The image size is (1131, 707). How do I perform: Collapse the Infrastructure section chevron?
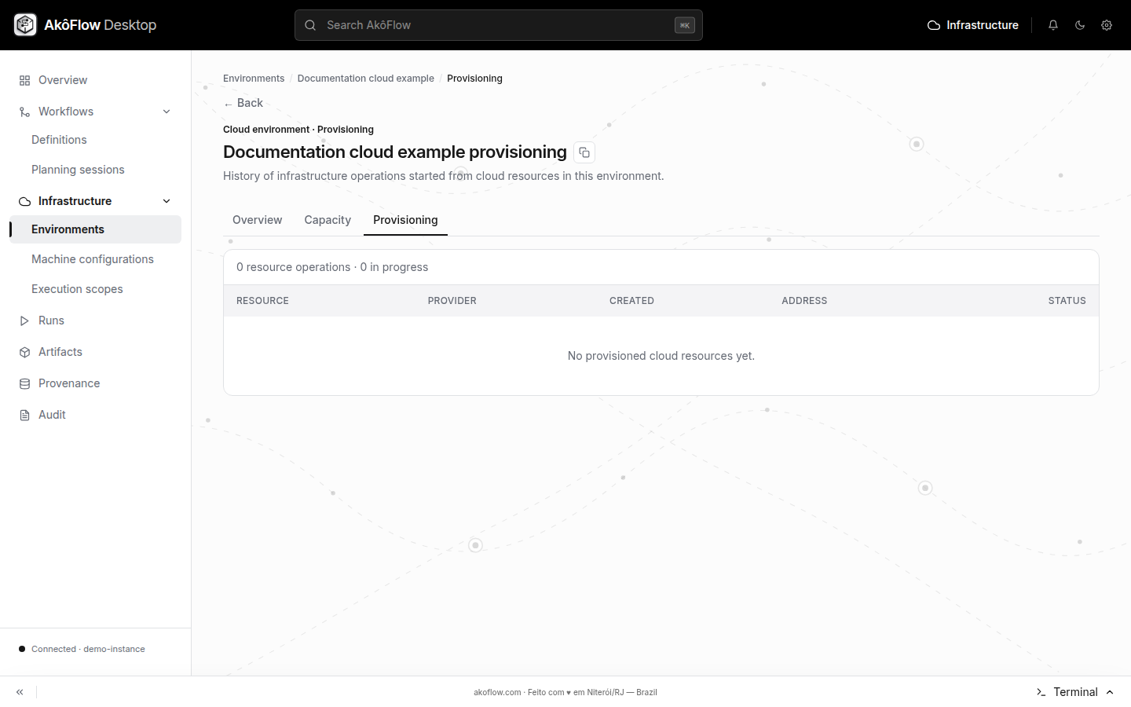click(167, 201)
